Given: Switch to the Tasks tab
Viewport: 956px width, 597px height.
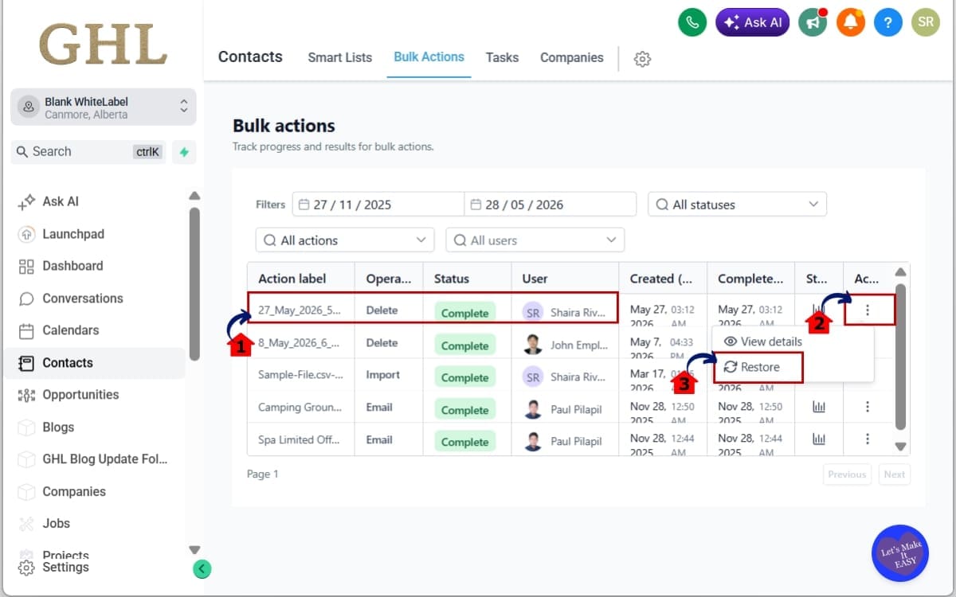Looking at the screenshot, I should point(502,57).
